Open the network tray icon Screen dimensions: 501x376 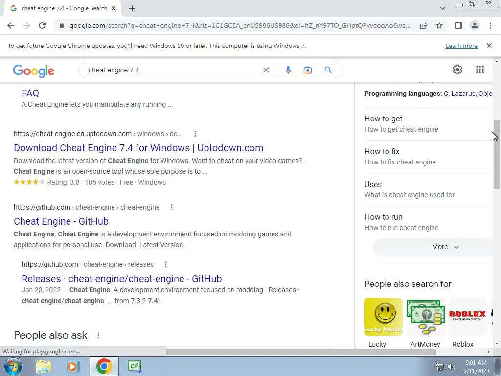(440, 367)
